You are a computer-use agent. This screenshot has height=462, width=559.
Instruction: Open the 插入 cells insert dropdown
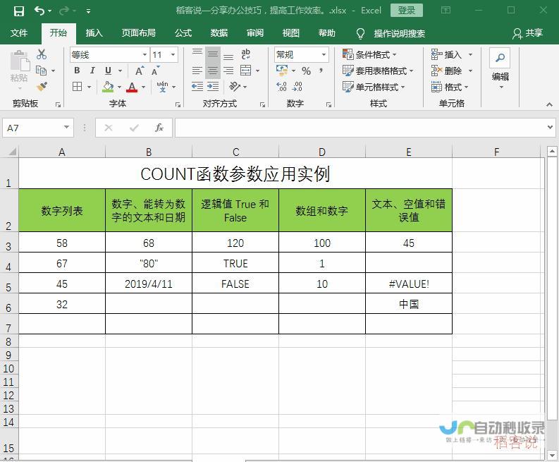470,54
